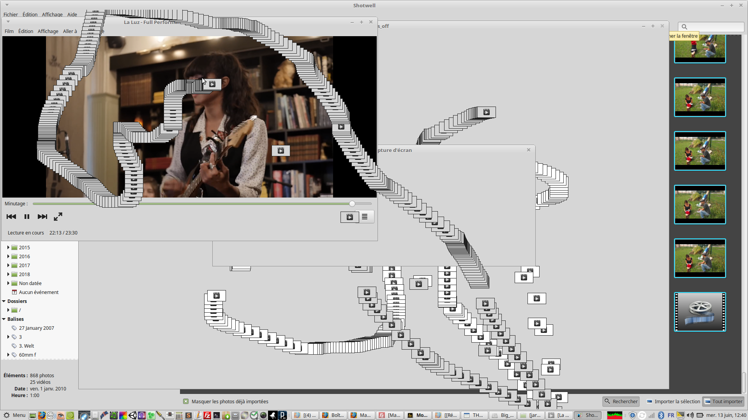
Task: Click Importer la sélection button
Action: tap(673, 401)
